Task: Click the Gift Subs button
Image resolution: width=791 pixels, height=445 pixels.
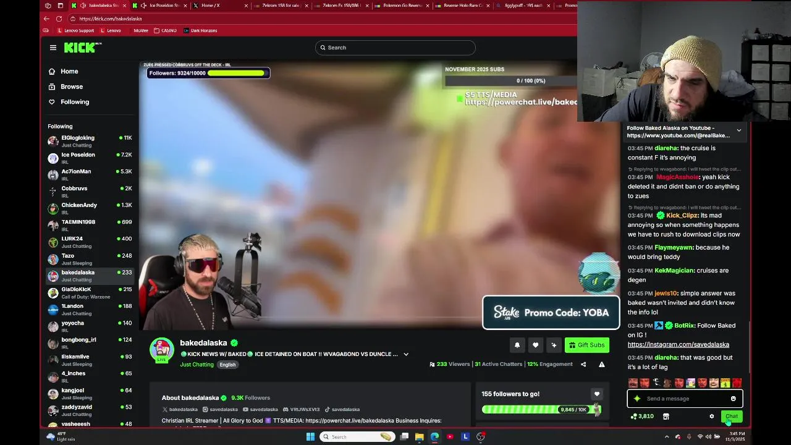Action: [586, 345]
